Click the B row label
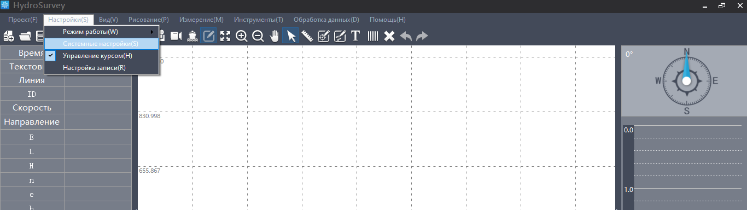Image resolution: width=747 pixels, height=210 pixels. (32, 137)
